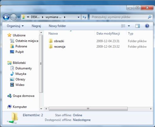Click the change view icon
The height and width of the screenshot is (127, 155).
(x=123, y=26)
